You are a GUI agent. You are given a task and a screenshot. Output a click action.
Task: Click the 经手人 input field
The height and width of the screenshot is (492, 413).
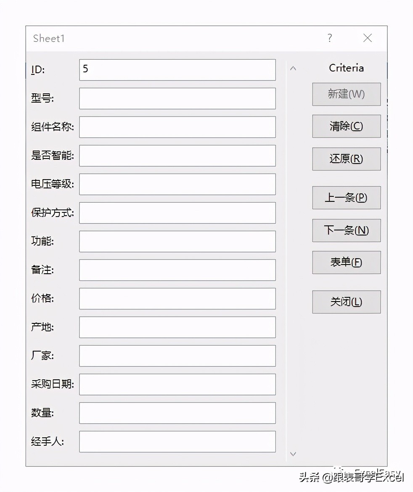click(x=177, y=442)
